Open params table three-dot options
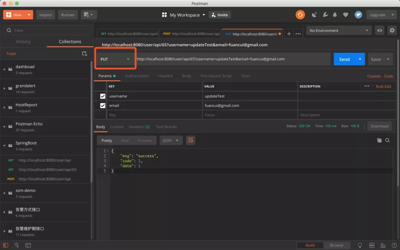The height and width of the screenshot is (250, 400). [367, 86]
